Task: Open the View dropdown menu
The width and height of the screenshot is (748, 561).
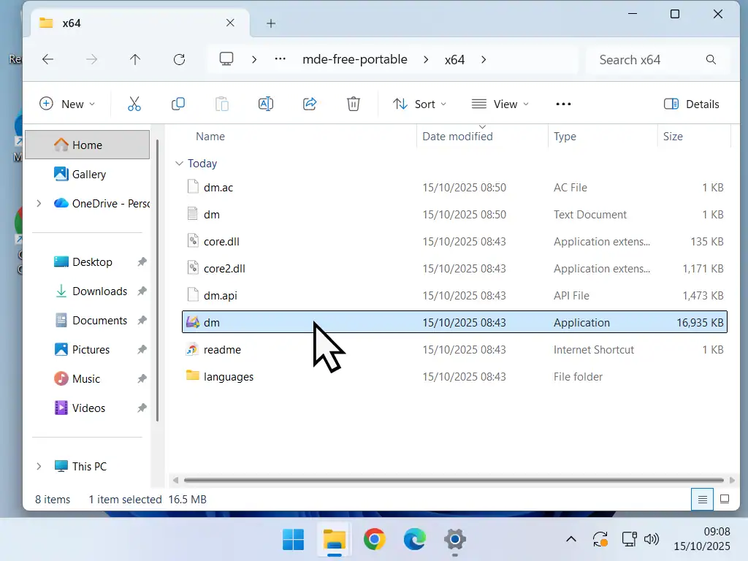Action: (x=500, y=104)
